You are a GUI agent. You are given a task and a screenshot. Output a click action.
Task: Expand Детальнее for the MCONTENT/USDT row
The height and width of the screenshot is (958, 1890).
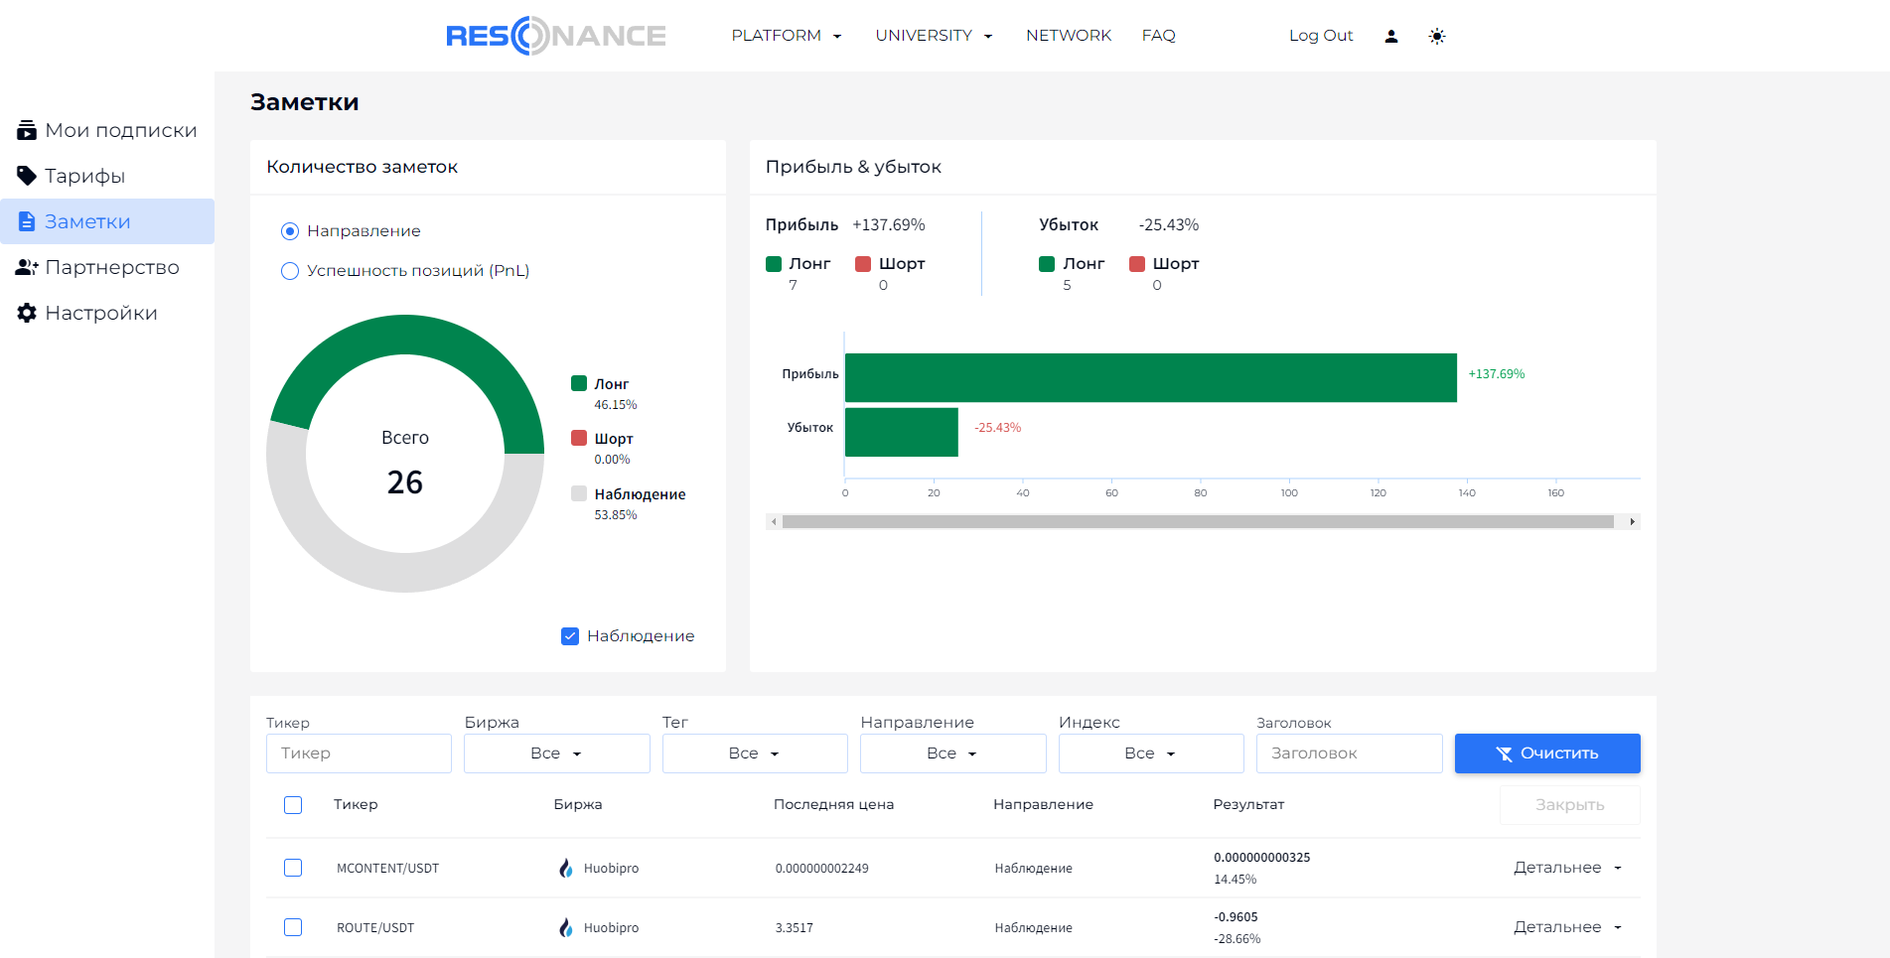coord(1567,868)
